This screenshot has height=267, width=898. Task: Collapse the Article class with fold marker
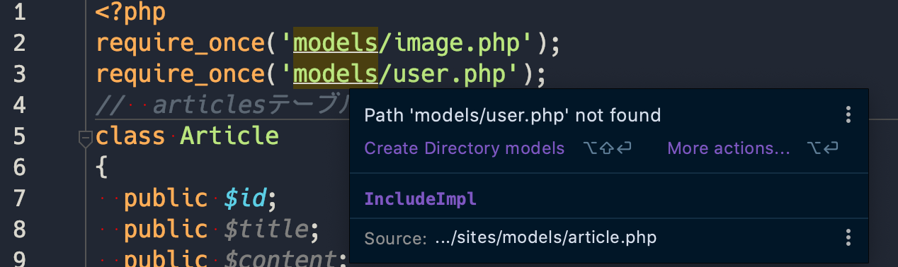(86, 138)
